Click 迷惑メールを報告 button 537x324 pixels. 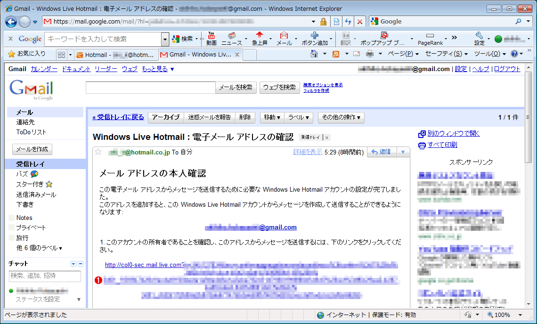tap(209, 117)
